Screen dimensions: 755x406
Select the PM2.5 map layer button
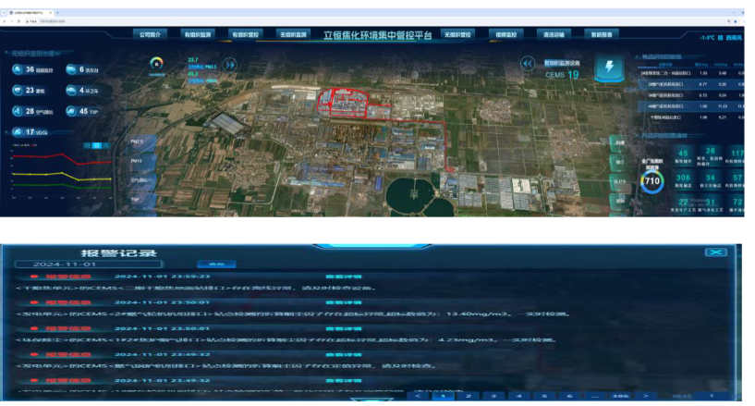(142, 142)
